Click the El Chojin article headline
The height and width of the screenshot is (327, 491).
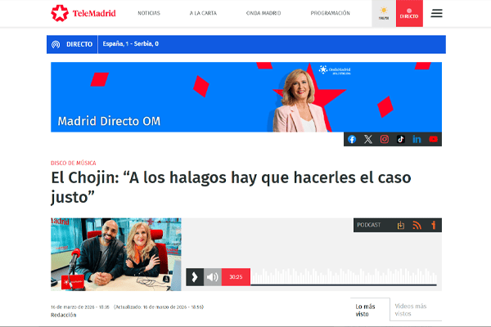(x=231, y=187)
